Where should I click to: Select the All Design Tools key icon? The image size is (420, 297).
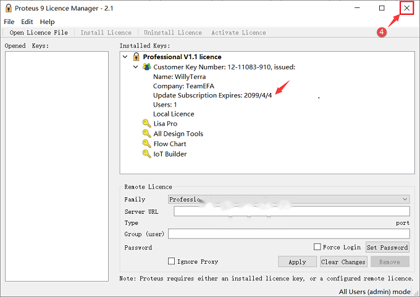pos(146,133)
